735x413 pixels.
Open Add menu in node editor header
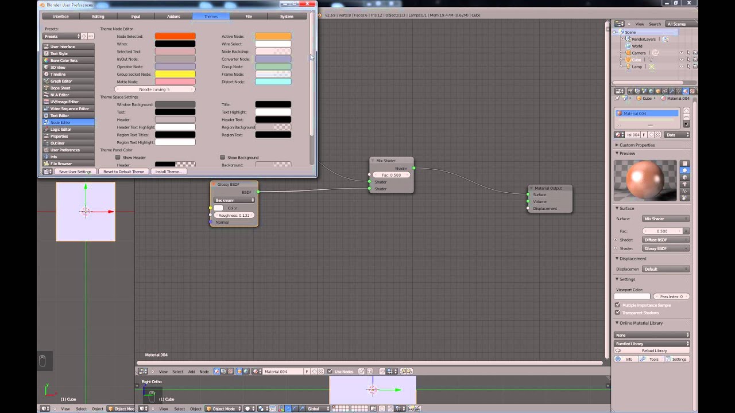pos(192,371)
